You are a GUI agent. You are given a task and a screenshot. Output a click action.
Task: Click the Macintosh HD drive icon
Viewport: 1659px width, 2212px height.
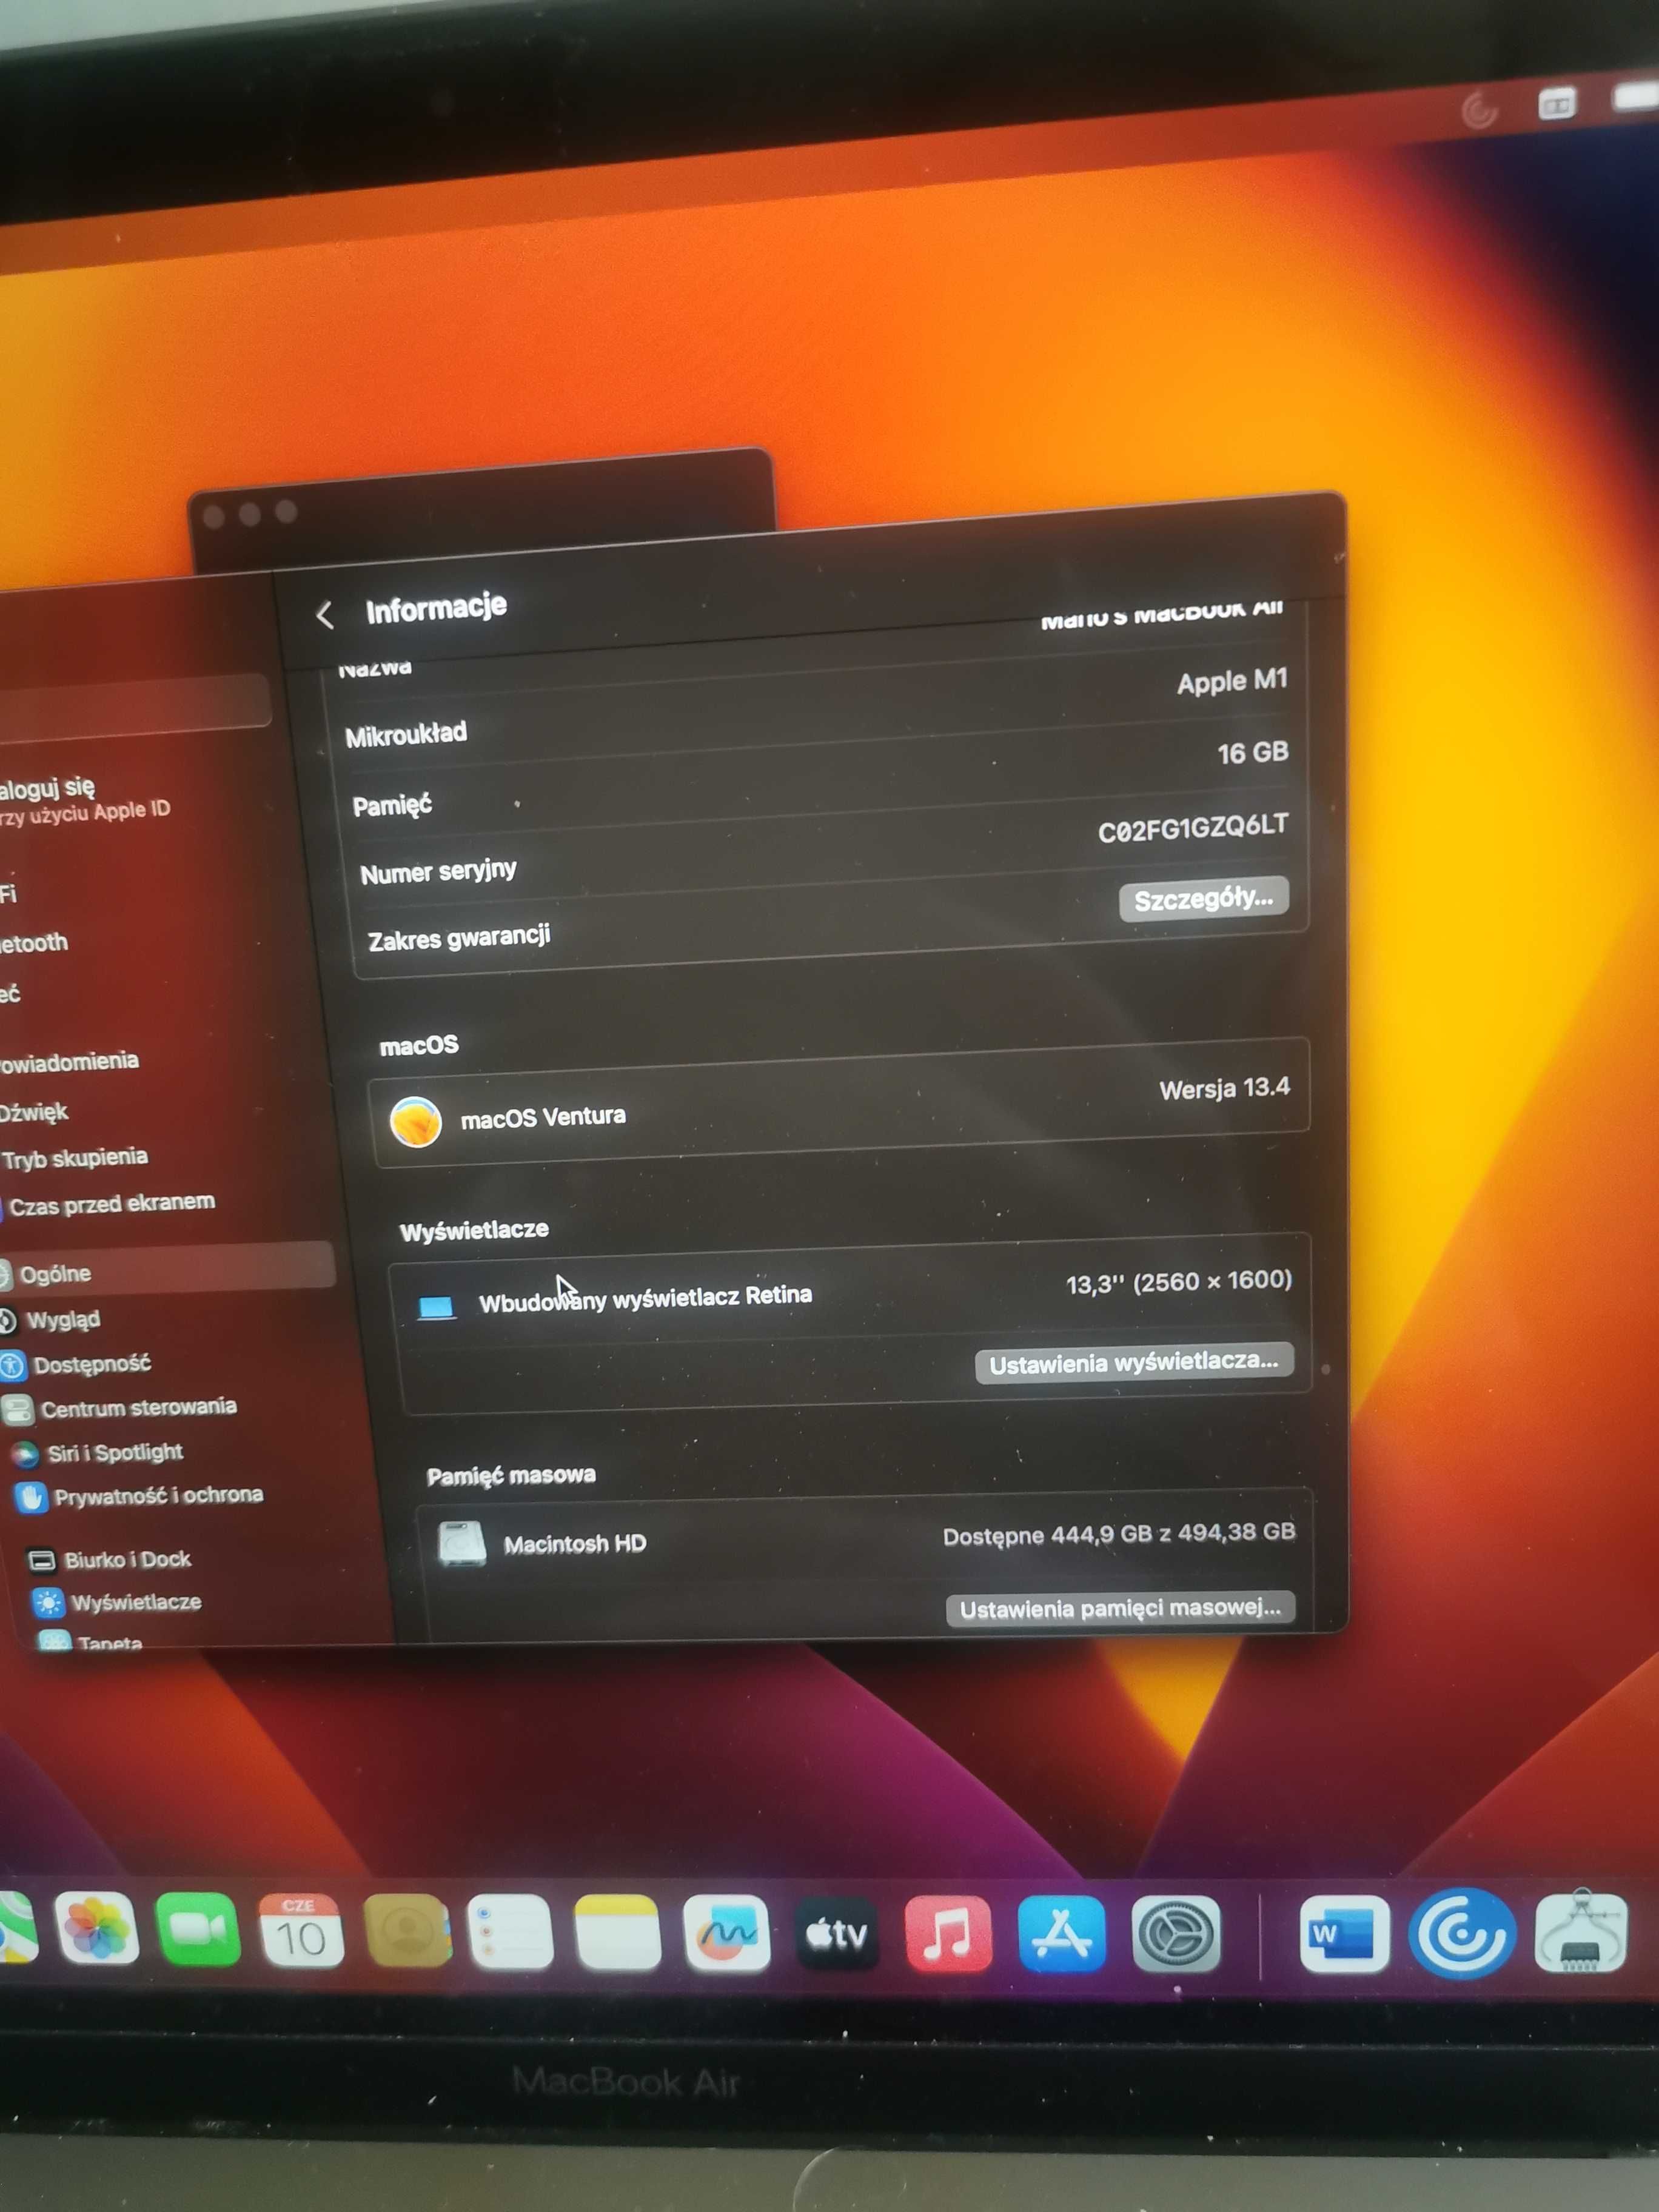pyautogui.click(x=462, y=1543)
